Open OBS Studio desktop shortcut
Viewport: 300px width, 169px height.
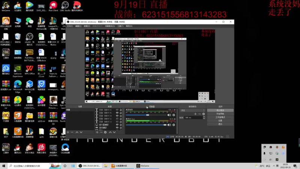[65, 6]
